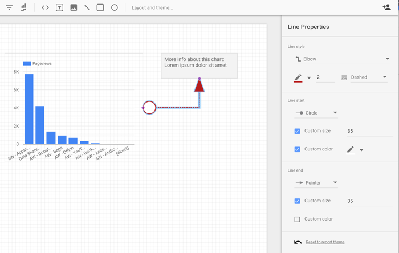
Task: Click Reset to report theme link
Action: 325,242
